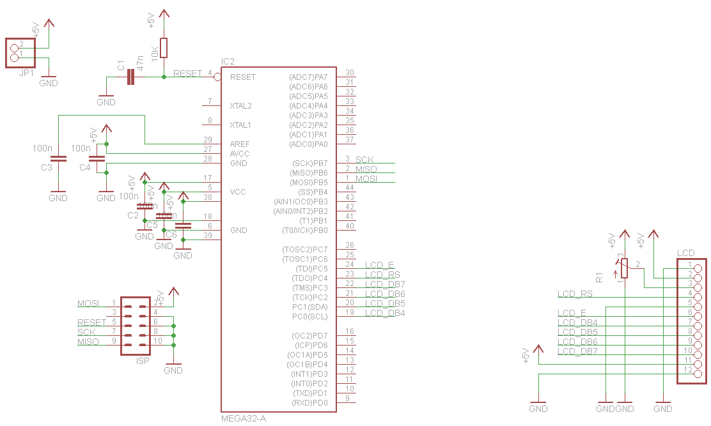Click the (MISO)PB6 pin label

[x=309, y=173]
